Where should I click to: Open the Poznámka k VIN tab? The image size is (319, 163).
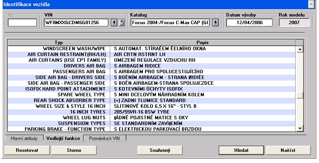click(x=105, y=138)
